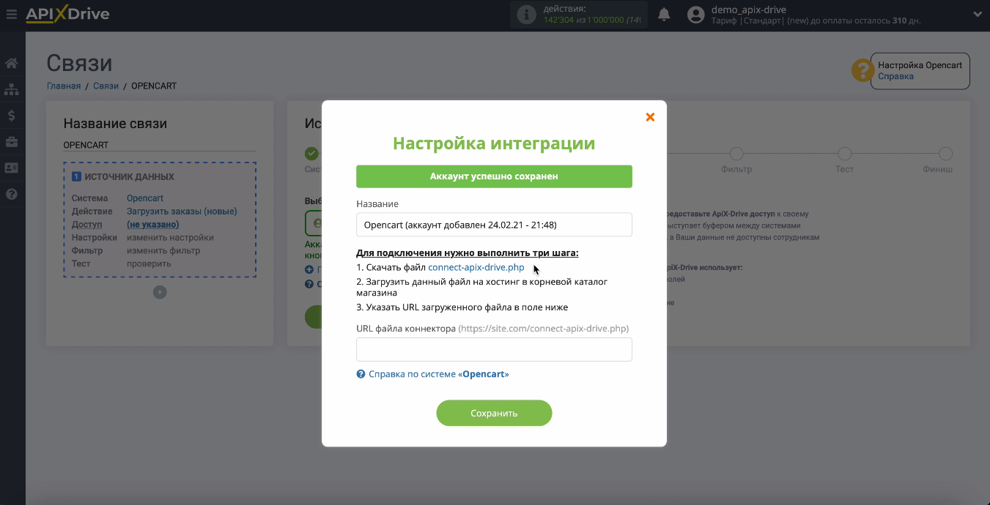Click the Главная breadcrumb link
The height and width of the screenshot is (505, 990).
[x=64, y=86]
